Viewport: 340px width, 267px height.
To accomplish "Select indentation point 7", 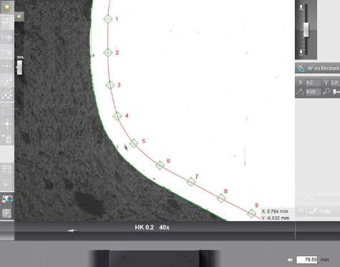I will pos(190,182).
